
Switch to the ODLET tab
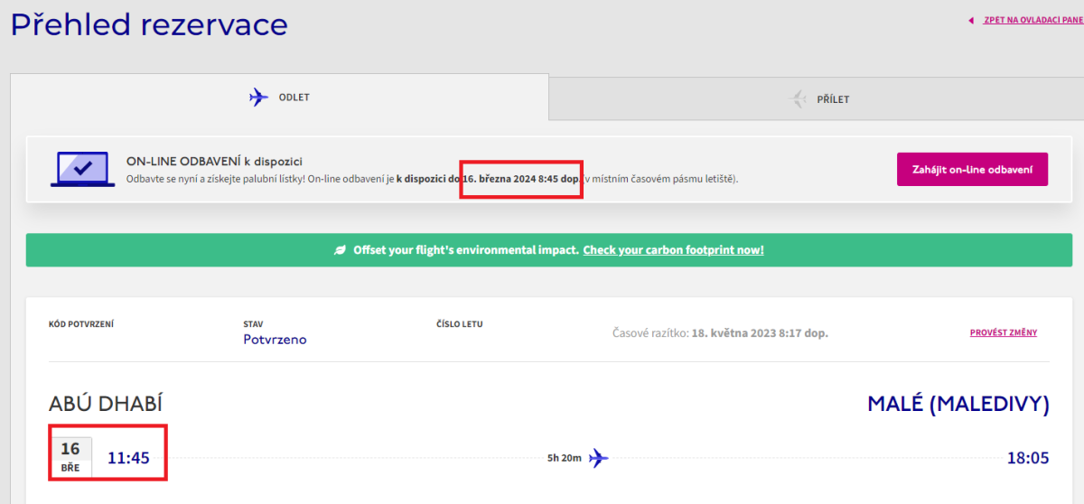click(294, 98)
